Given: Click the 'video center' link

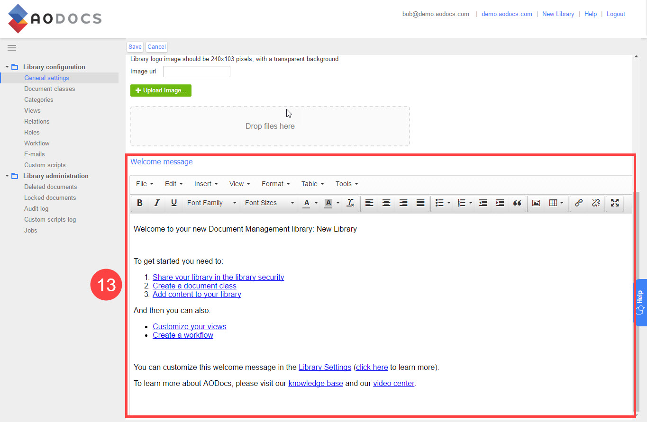Looking at the screenshot, I should click(x=394, y=384).
